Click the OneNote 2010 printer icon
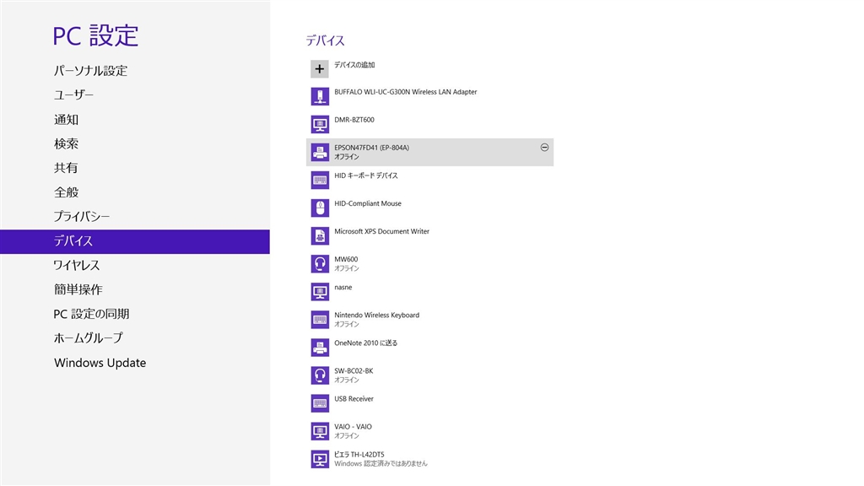The width and height of the screenshot is (864, 486). click(x=320, y=347)
